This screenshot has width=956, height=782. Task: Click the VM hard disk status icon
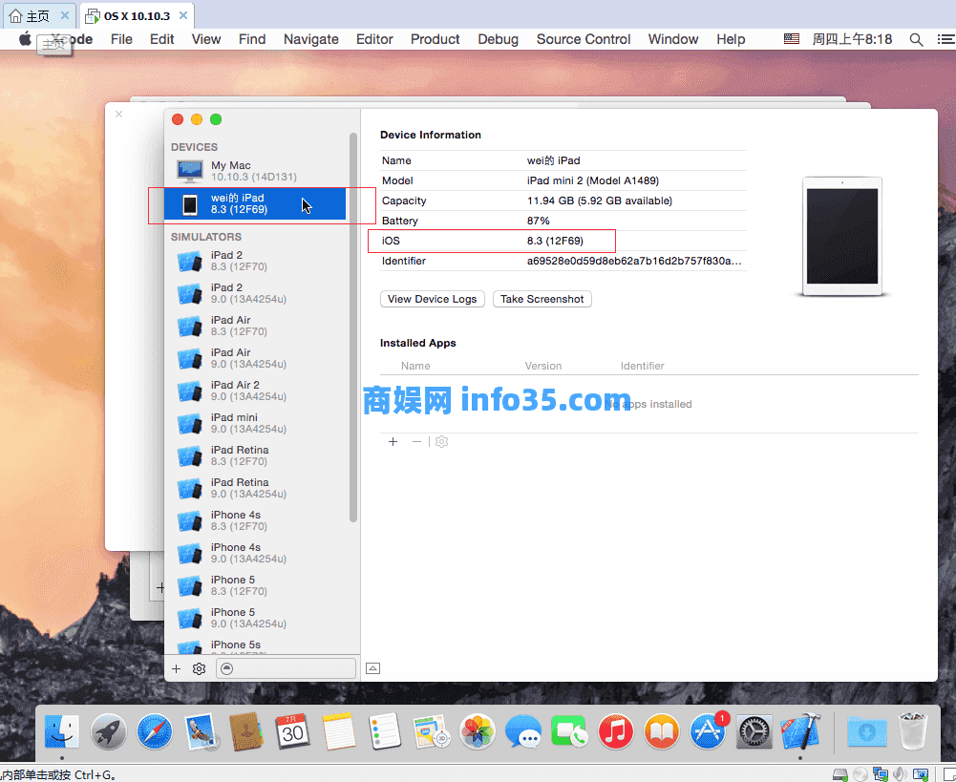(x=840, y=774)
